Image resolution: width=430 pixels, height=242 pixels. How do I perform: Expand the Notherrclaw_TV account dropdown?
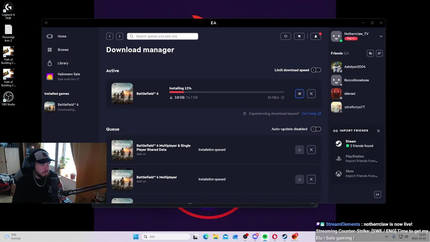381,36
